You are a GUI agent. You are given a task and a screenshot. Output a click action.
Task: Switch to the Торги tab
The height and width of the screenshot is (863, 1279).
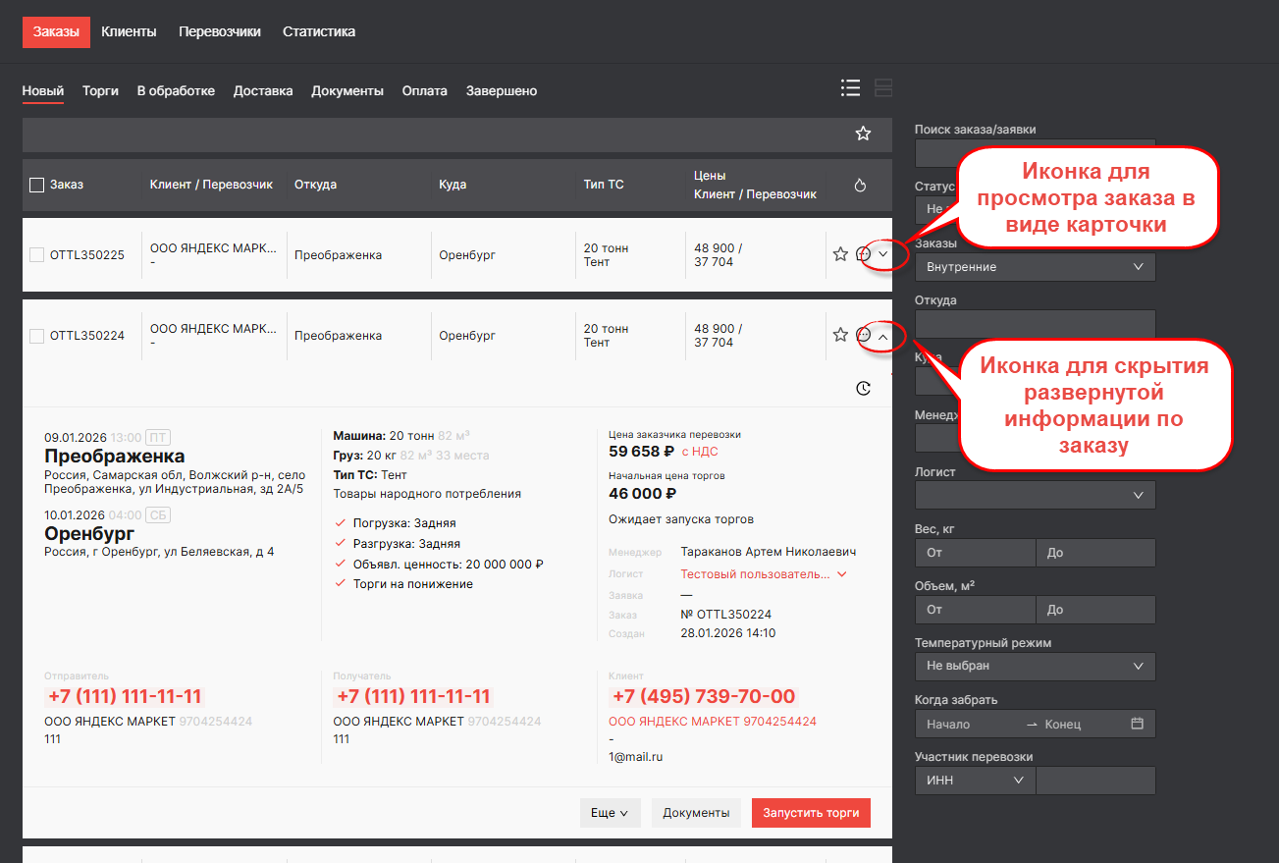[x=100, y=90]
